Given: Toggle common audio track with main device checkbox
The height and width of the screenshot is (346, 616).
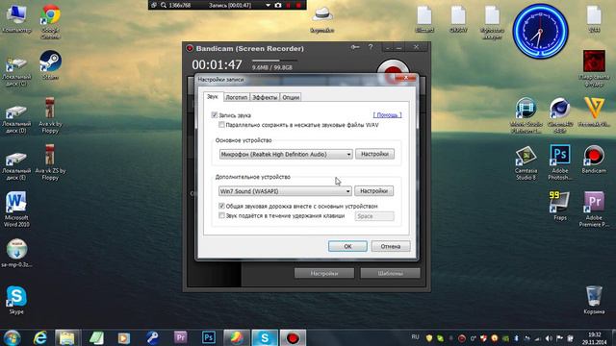Looking at the screenshot, I should [x=221, y=206].
